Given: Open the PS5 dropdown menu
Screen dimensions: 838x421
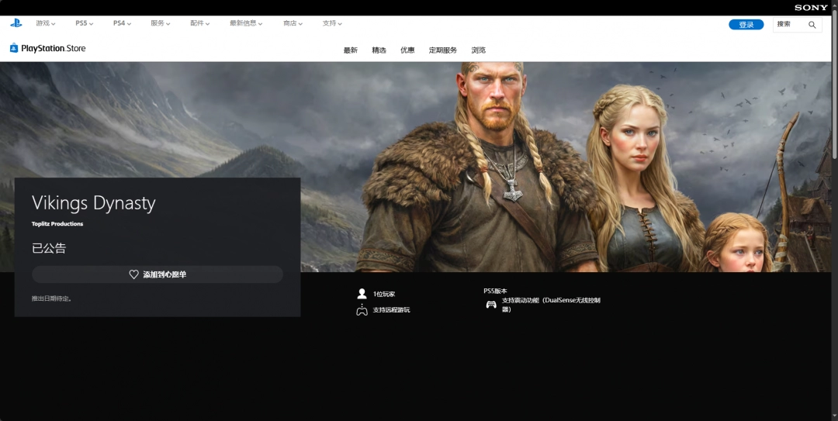Looking at the screenshot, I should (84, 23).
